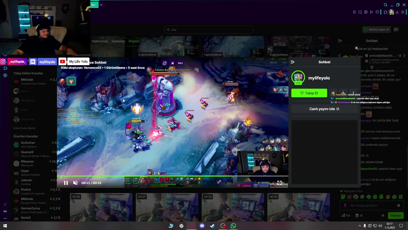Switch to Videolar tab

tap(118, 41)
